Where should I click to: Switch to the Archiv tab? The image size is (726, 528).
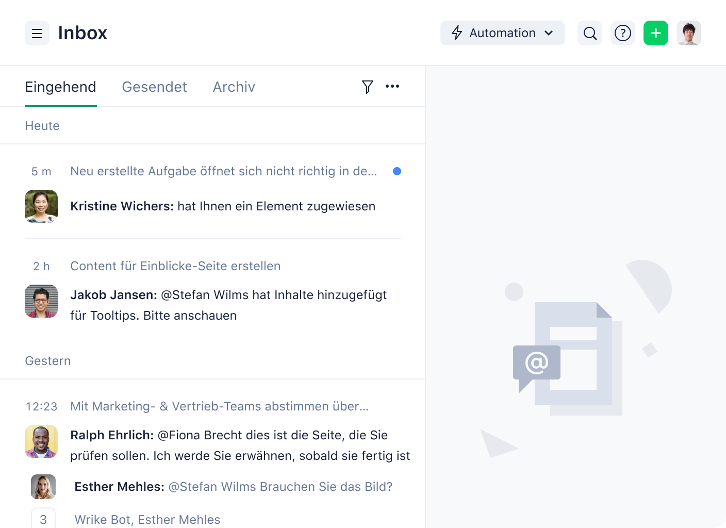point(234,87)
